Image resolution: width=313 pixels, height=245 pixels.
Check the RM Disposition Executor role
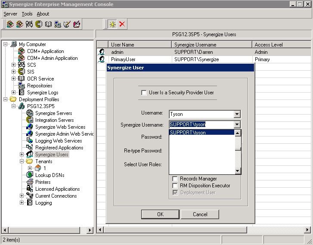tap(175, 186)
